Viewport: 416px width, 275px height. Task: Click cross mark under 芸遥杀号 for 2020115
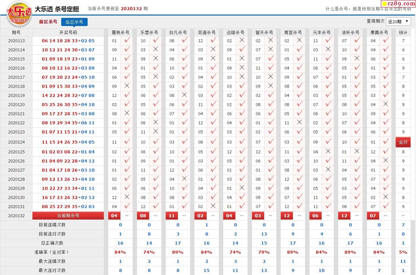tap(213, 58)
